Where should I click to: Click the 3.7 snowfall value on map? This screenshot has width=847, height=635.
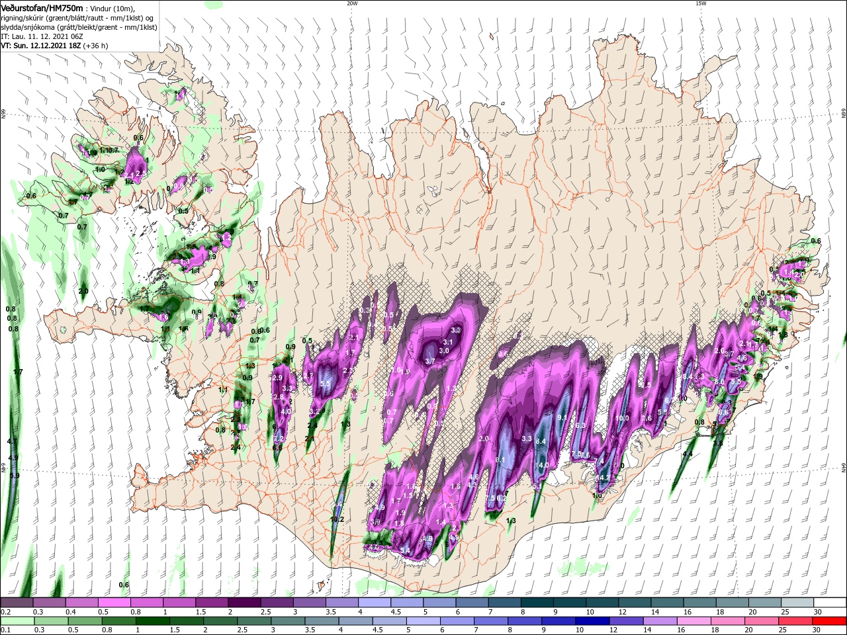pyautogui.click(x=429, y=361)
